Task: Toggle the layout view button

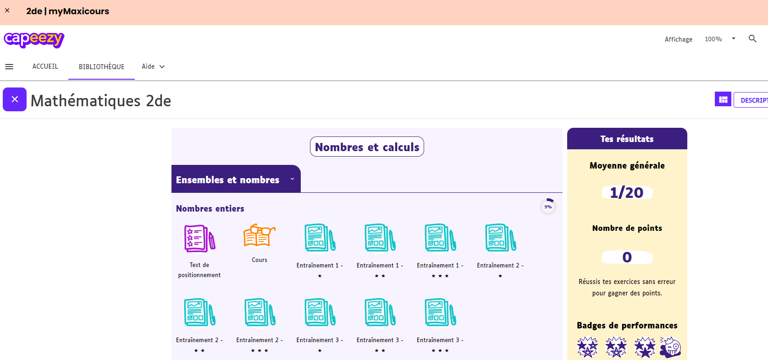Action: pyautogui.click(x=723, y=99)
